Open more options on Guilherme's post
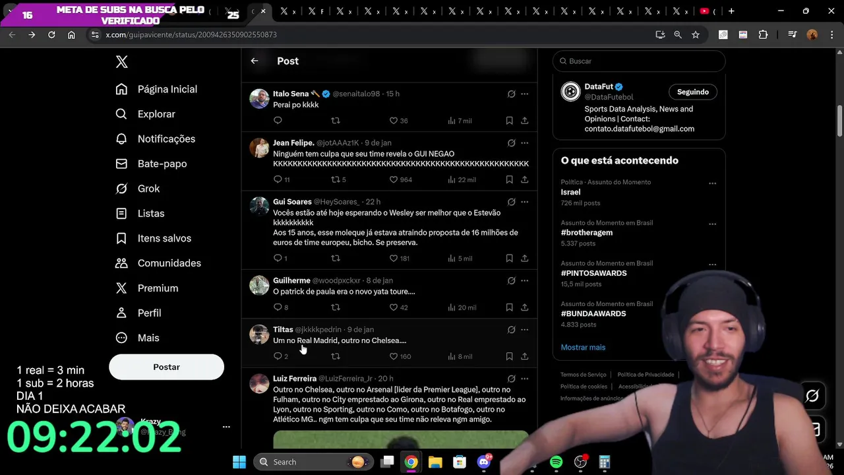Screen dimensions: 844x475 coord(524,281)
